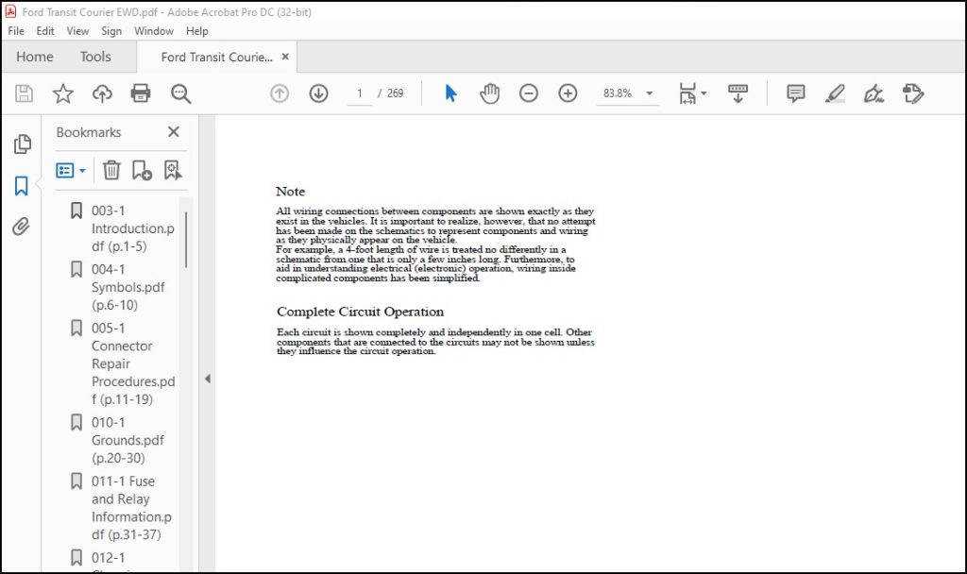Viewport: 967px width, 574px height.
Task: Open bookmark 005-1 Connector Repair Procedures.pdf
Action: point(133,363)
